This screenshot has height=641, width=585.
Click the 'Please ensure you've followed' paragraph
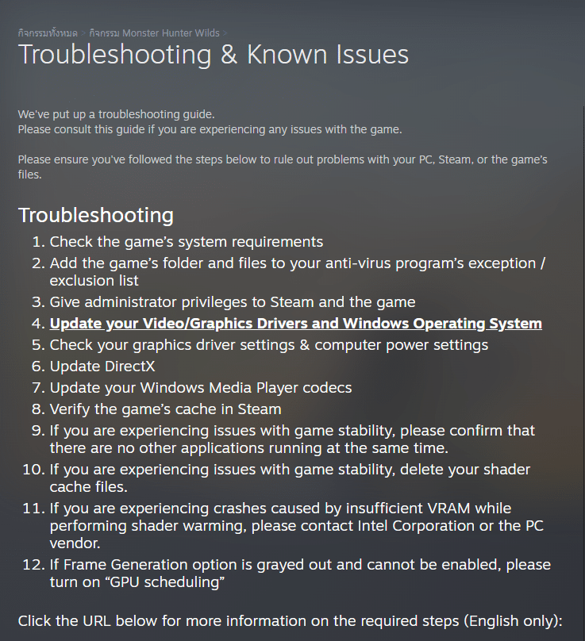pos(283,167)
